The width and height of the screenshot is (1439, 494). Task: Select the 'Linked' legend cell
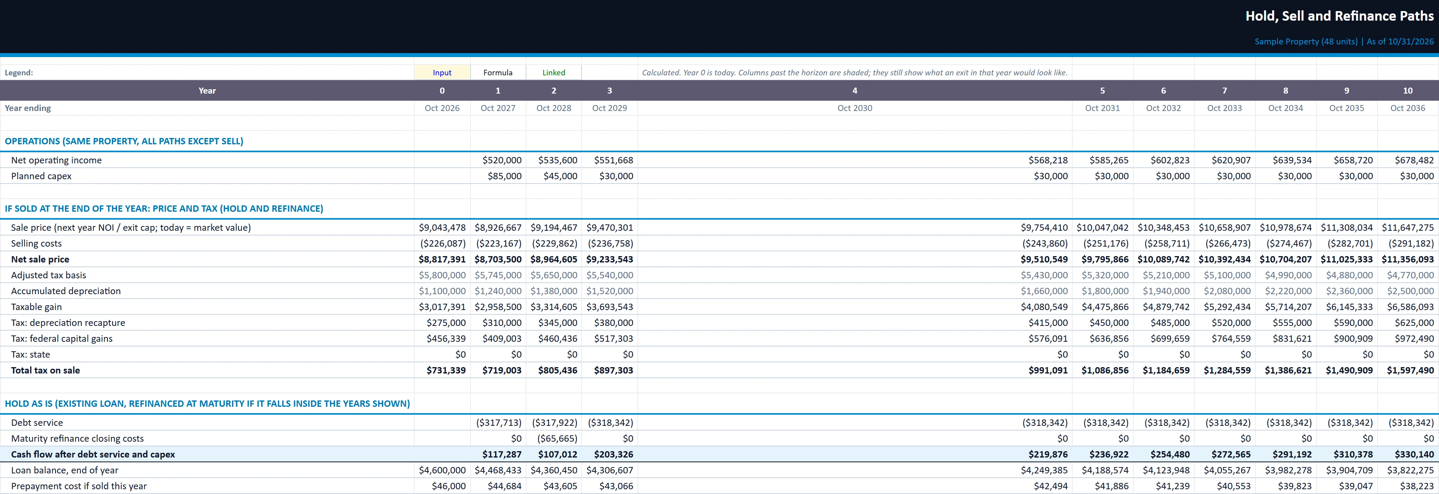[x=553, y=73]
